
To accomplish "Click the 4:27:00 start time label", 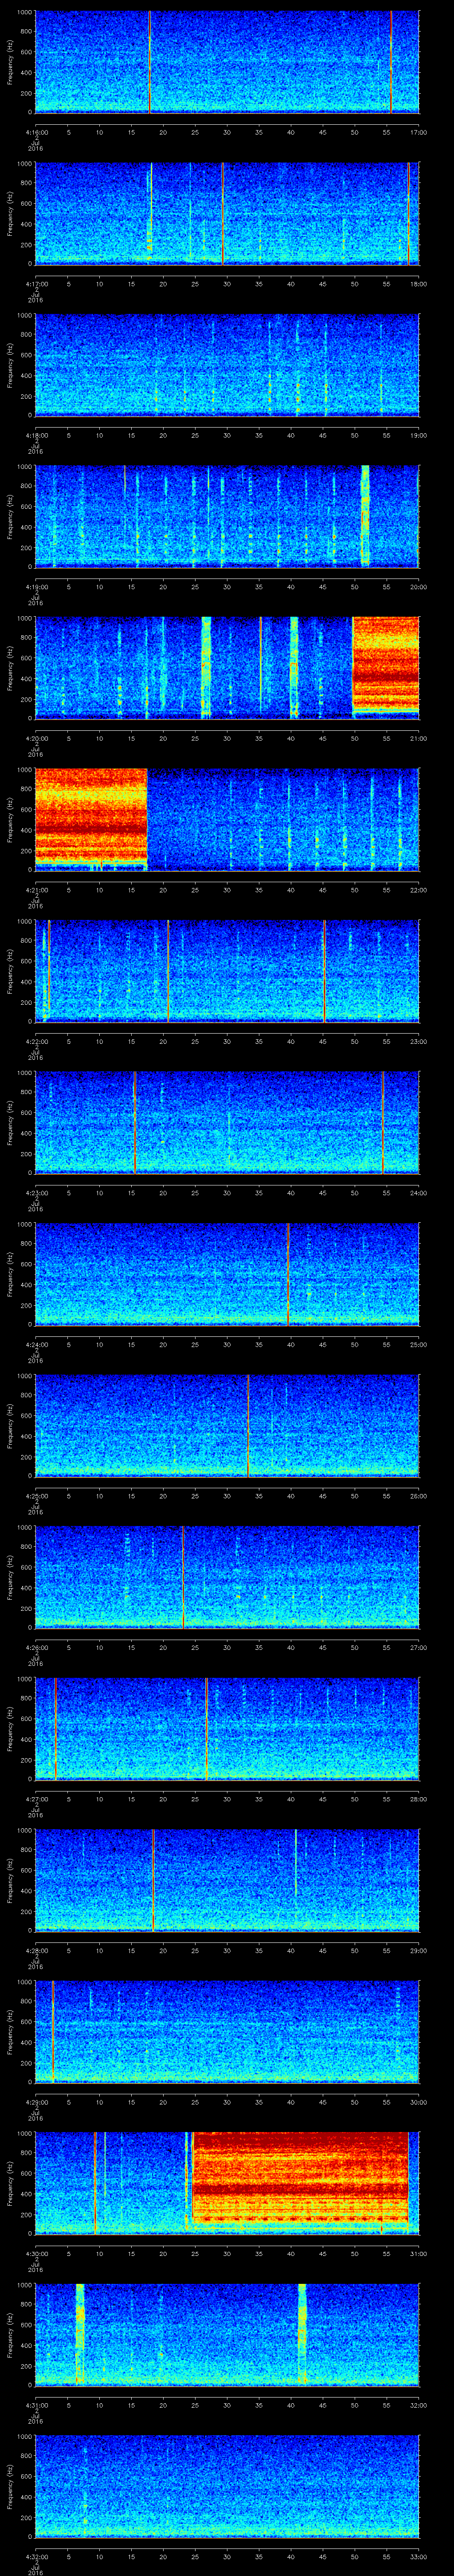I will tap(37, 1799).
